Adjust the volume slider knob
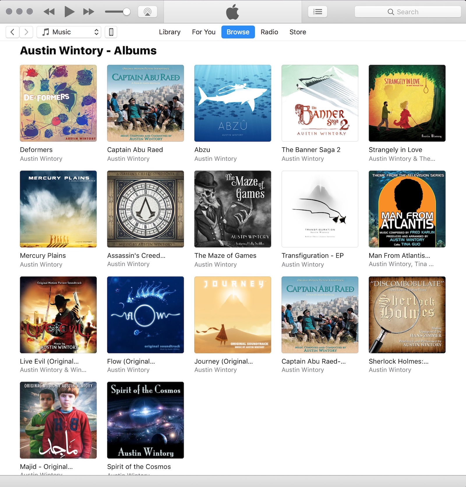The image size is (466, 487). [x=126, y=12]
